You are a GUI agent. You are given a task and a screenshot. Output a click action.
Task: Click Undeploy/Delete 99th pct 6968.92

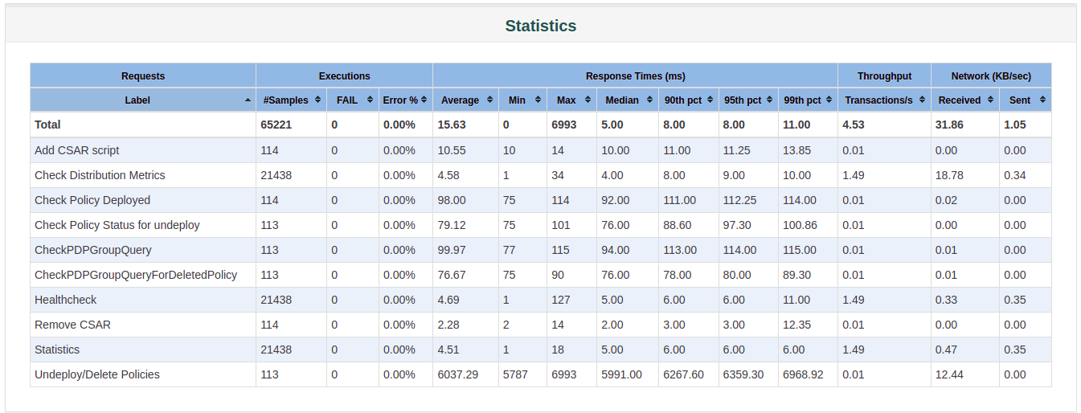point(804,374)
